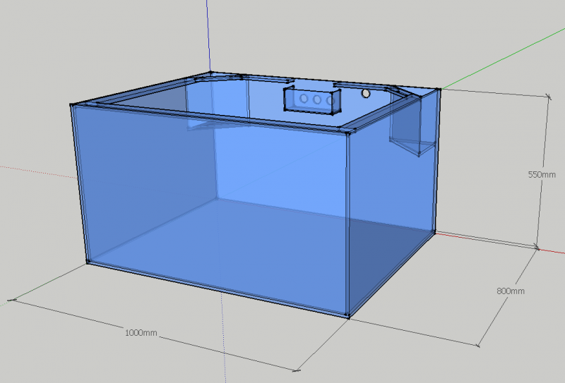Click the left hole in the weir box
The image size is (565, 383).
coord(304,99)
